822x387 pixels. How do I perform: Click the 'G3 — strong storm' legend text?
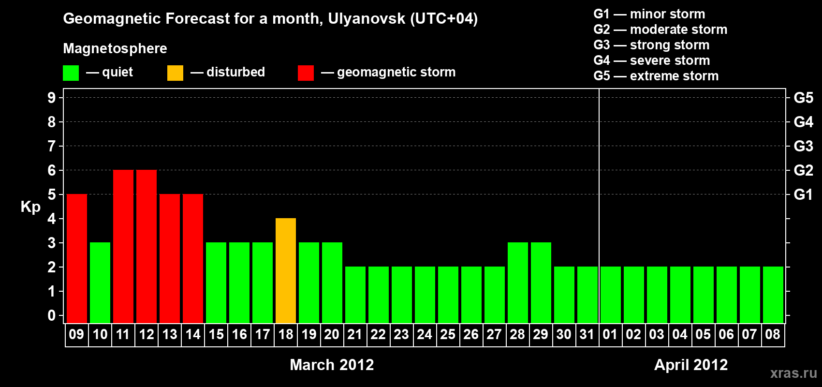click(x=652, y=45)
